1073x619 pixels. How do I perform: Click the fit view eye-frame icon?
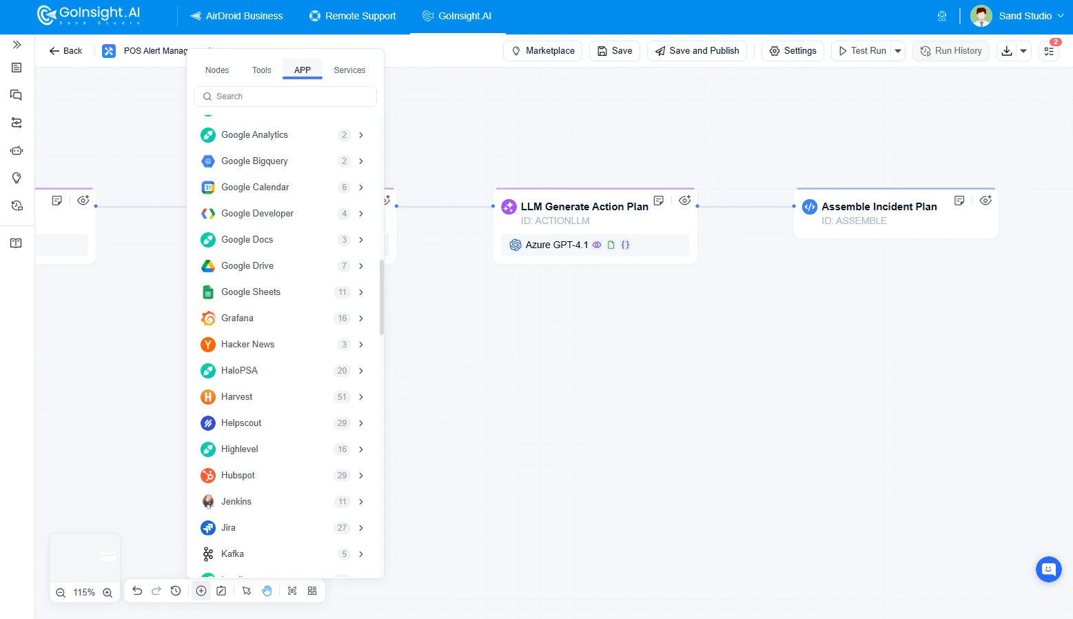coord(292,591)
